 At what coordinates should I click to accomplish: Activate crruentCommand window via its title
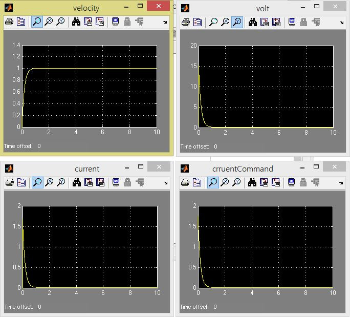243,168
